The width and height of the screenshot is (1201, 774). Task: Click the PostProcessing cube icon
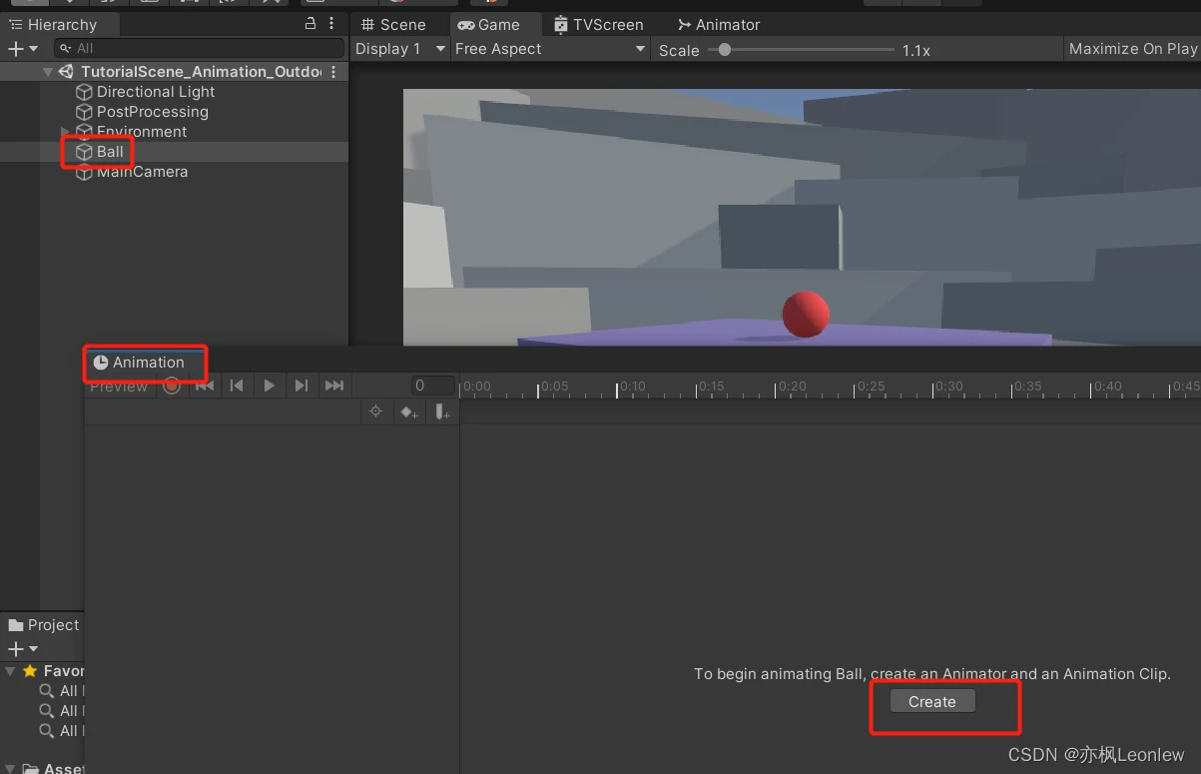tap(85, 112)
